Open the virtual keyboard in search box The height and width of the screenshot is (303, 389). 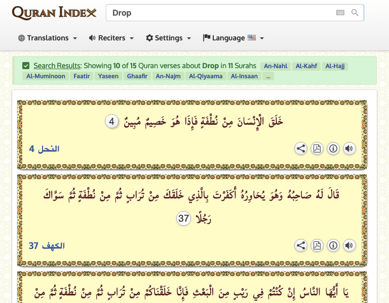click(340, 13)
